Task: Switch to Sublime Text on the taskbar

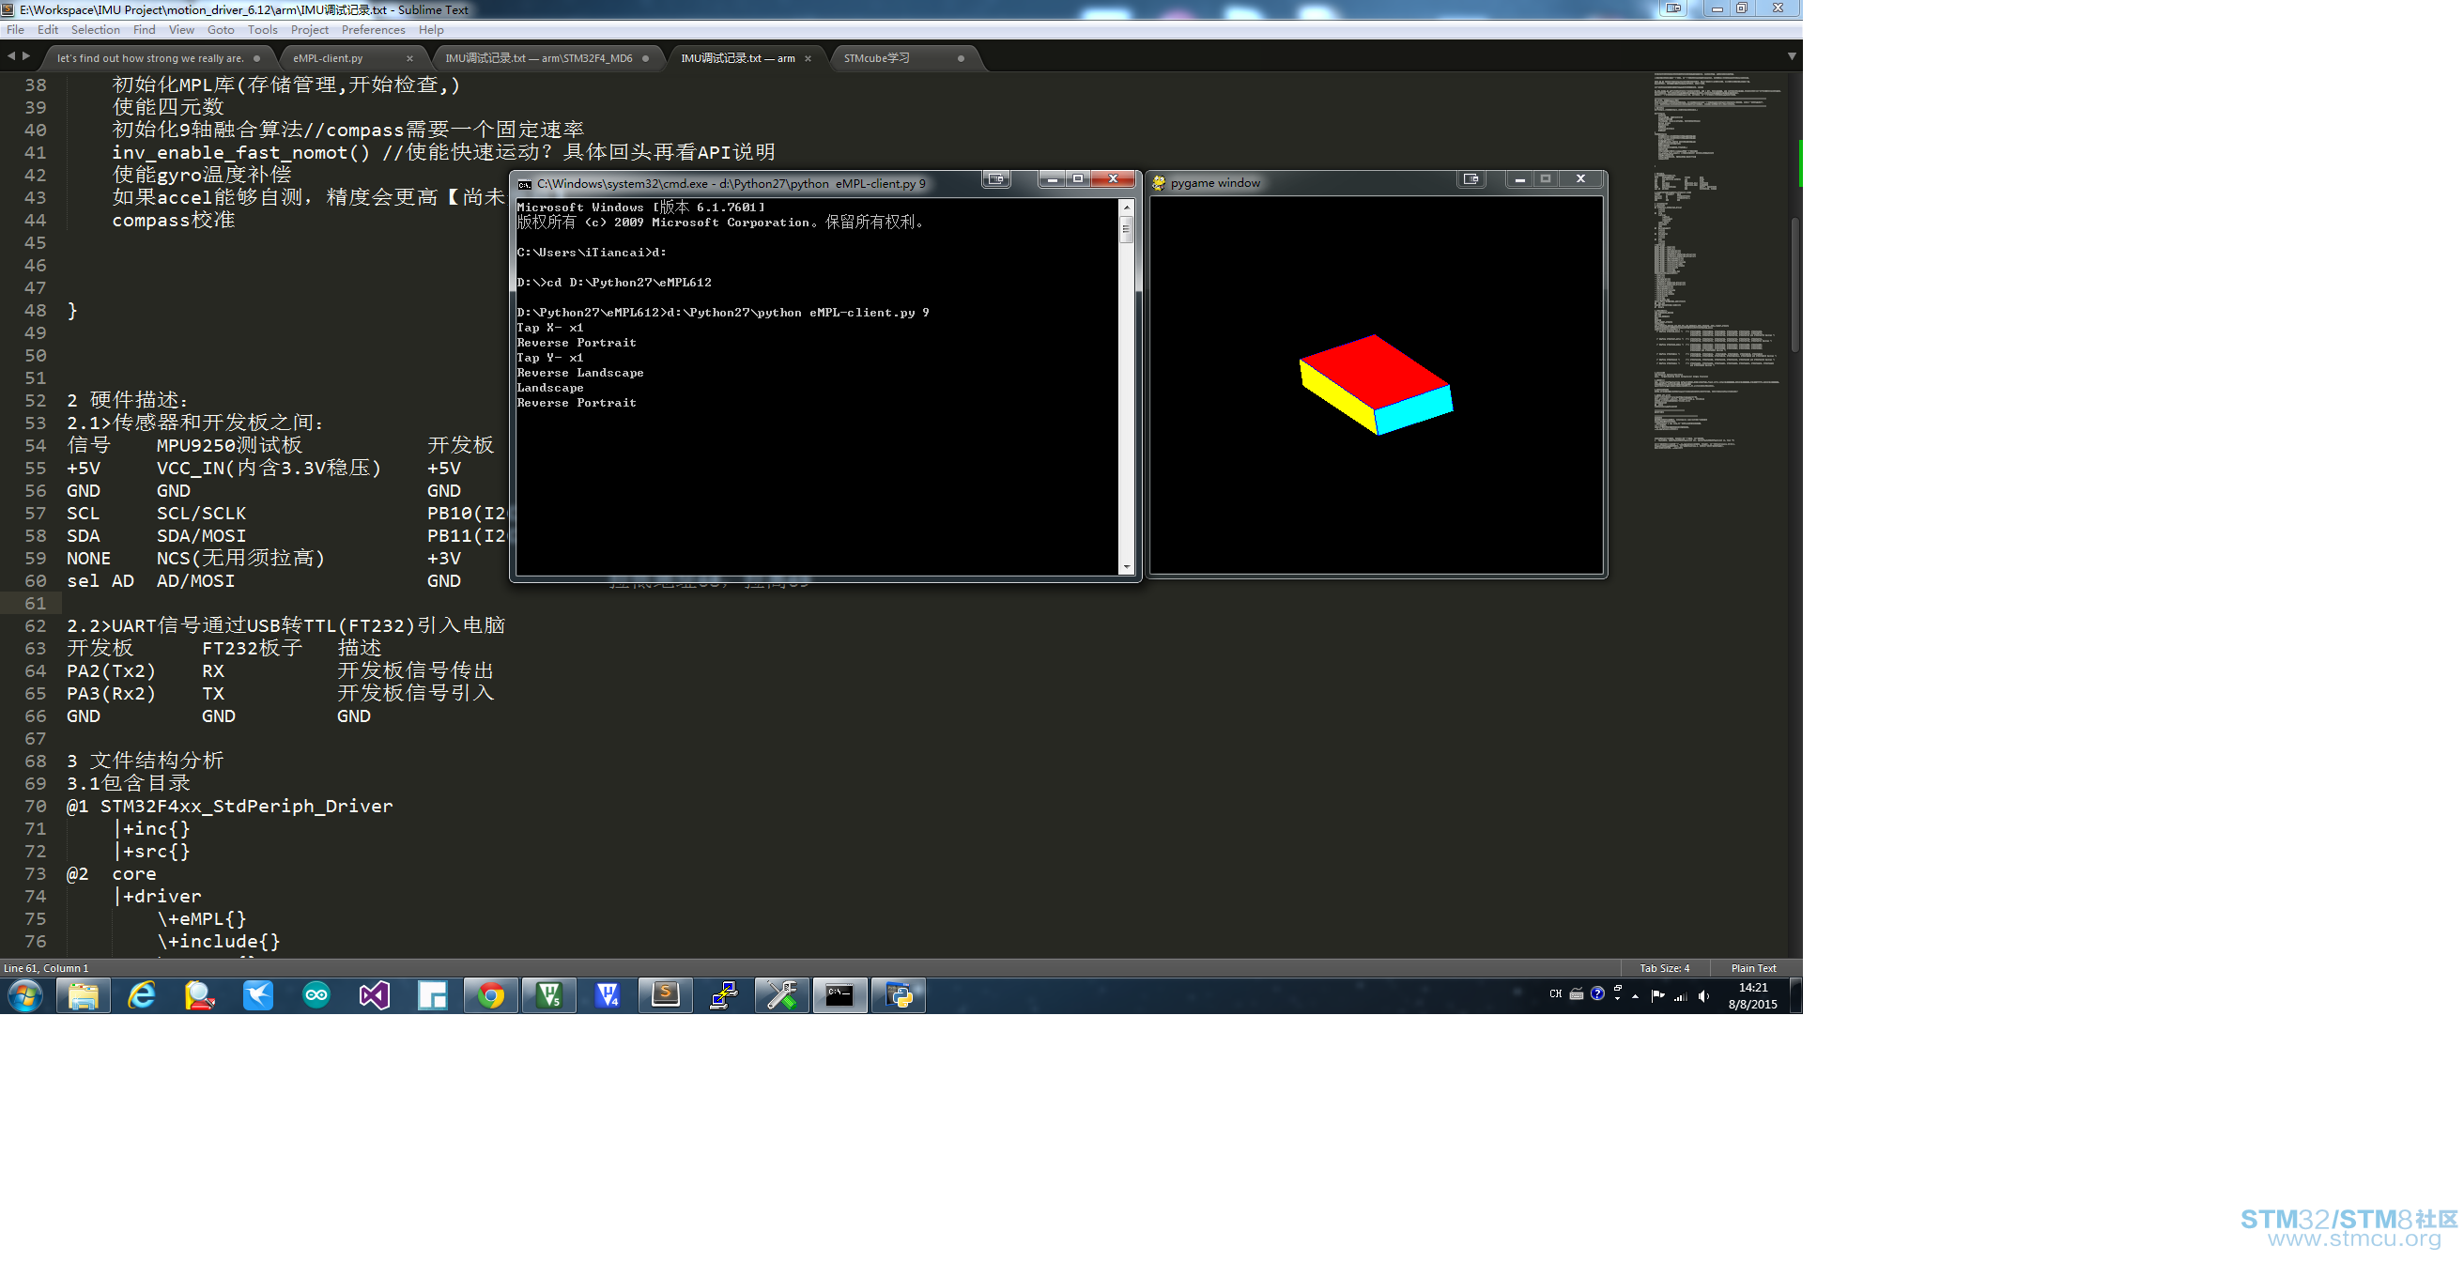Action: point(666,996)
